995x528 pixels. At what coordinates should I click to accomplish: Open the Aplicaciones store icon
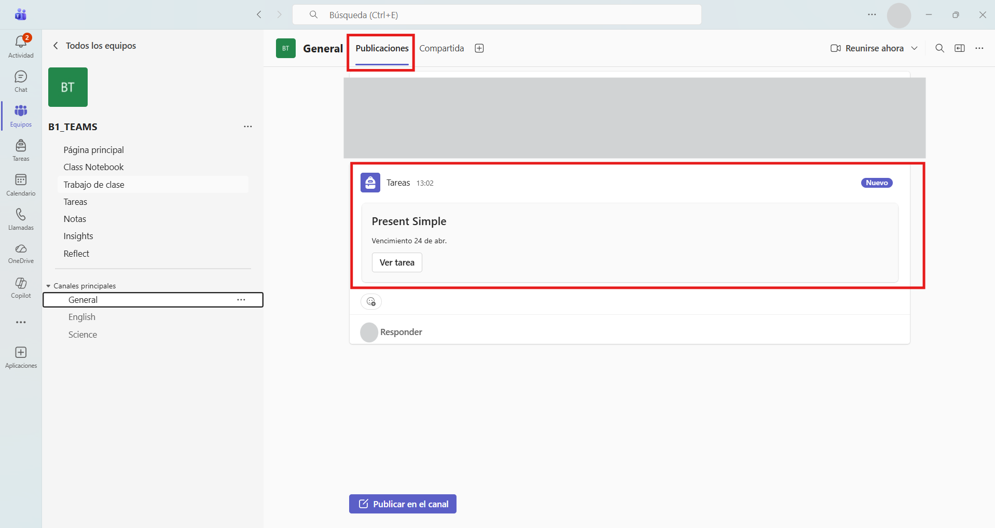coord(21,357)
